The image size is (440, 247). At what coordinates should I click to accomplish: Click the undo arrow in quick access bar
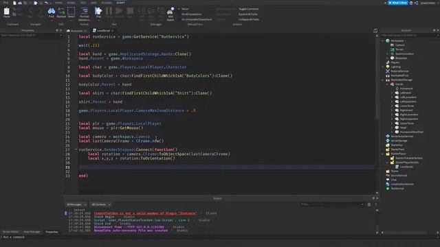point(46,3)
